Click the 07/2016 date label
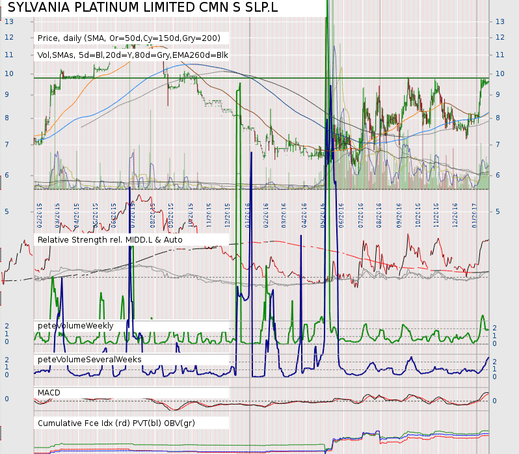The height and width of the screenshot is (454, 519). (360, 215)
